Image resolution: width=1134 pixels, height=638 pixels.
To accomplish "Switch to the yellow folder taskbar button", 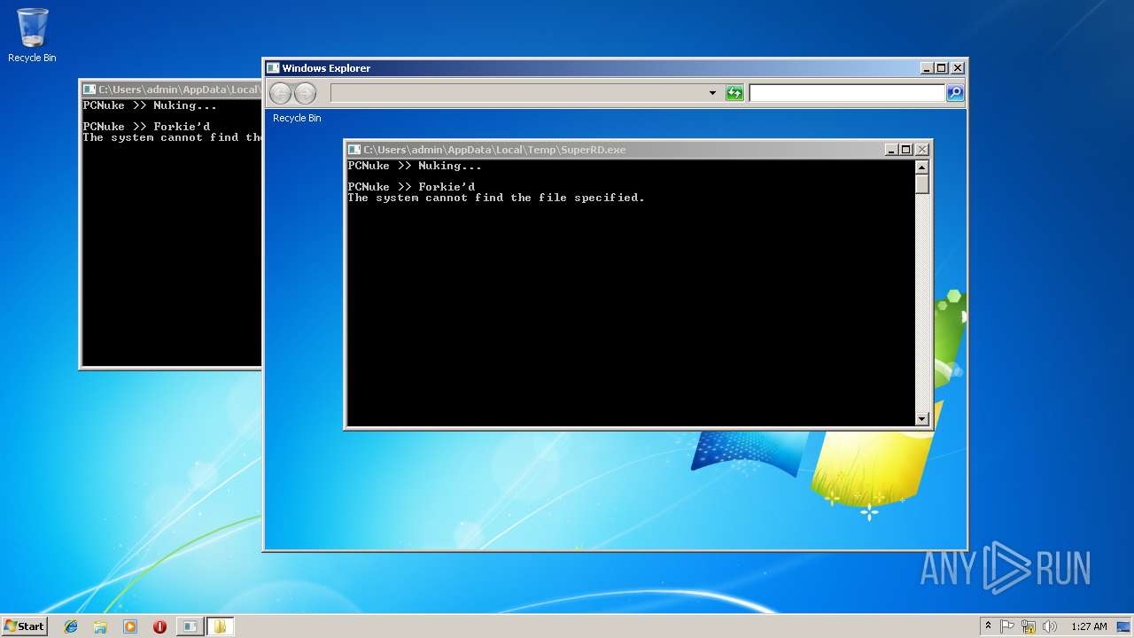I will coord(220,626).
